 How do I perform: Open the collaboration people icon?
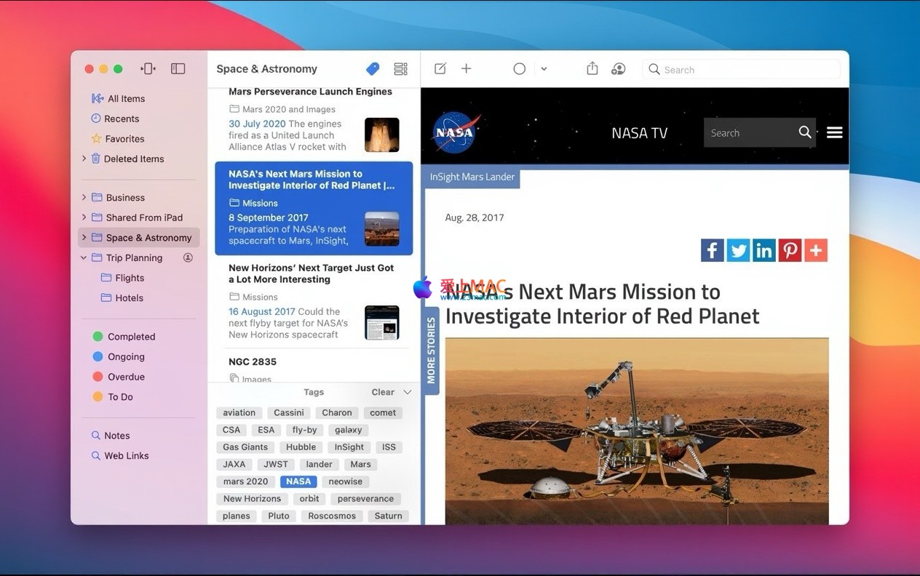[x=618, y=69]
